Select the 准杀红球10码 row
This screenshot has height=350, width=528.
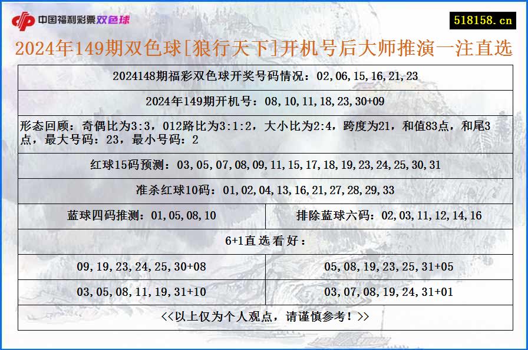click(x=263, y=190)
